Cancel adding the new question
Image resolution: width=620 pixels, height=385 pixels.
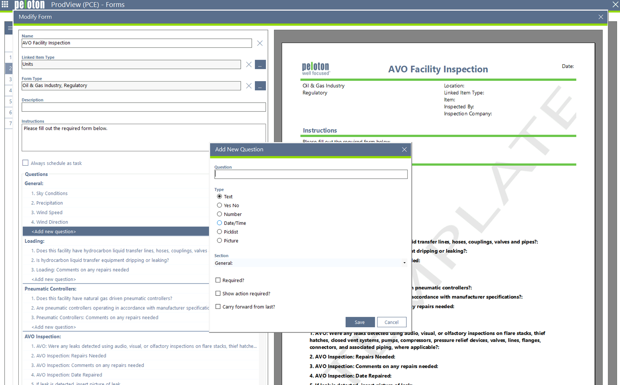pos(392,322)
